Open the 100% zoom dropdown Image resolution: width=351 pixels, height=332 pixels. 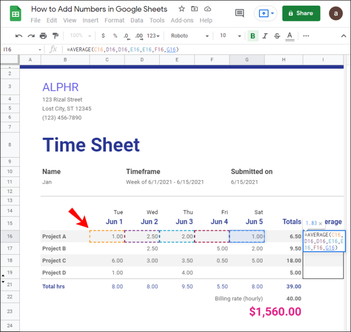click(80, 36)
